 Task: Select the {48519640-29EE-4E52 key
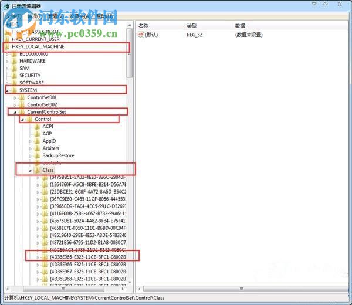pos(88,235)
